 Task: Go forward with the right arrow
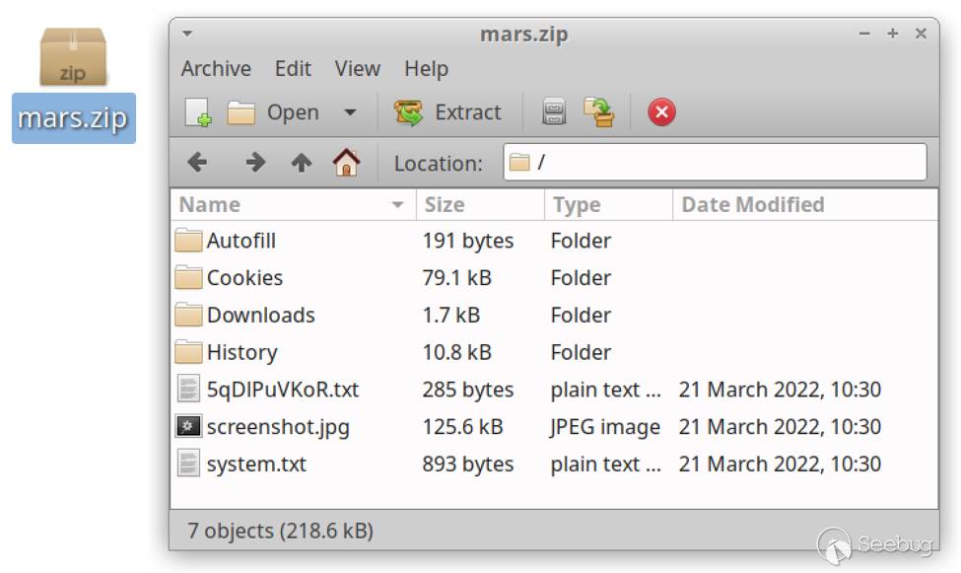point(255,163)
